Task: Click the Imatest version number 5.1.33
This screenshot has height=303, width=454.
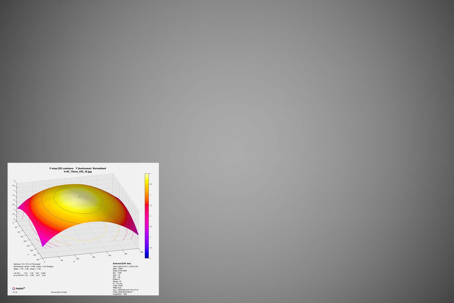Action: (x=15, y=292)
